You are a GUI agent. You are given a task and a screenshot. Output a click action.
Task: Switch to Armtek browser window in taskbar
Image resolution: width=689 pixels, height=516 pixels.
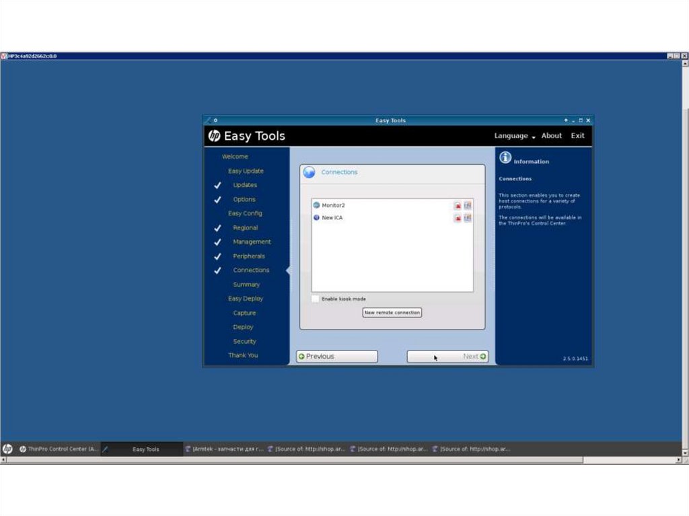[x=224, y=449]
